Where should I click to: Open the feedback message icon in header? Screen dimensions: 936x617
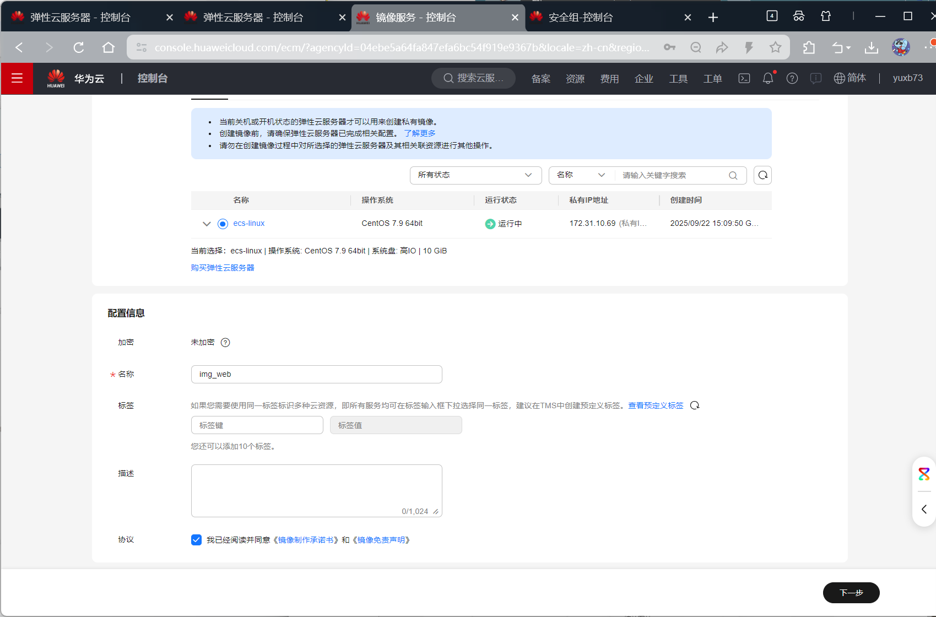[x=816, y=78]
